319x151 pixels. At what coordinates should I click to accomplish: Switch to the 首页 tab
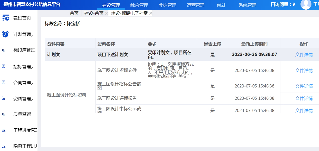tap(74, 13)
